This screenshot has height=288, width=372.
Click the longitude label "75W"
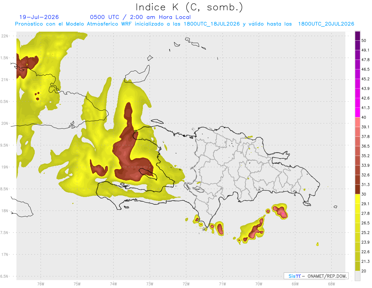(77, 284)
